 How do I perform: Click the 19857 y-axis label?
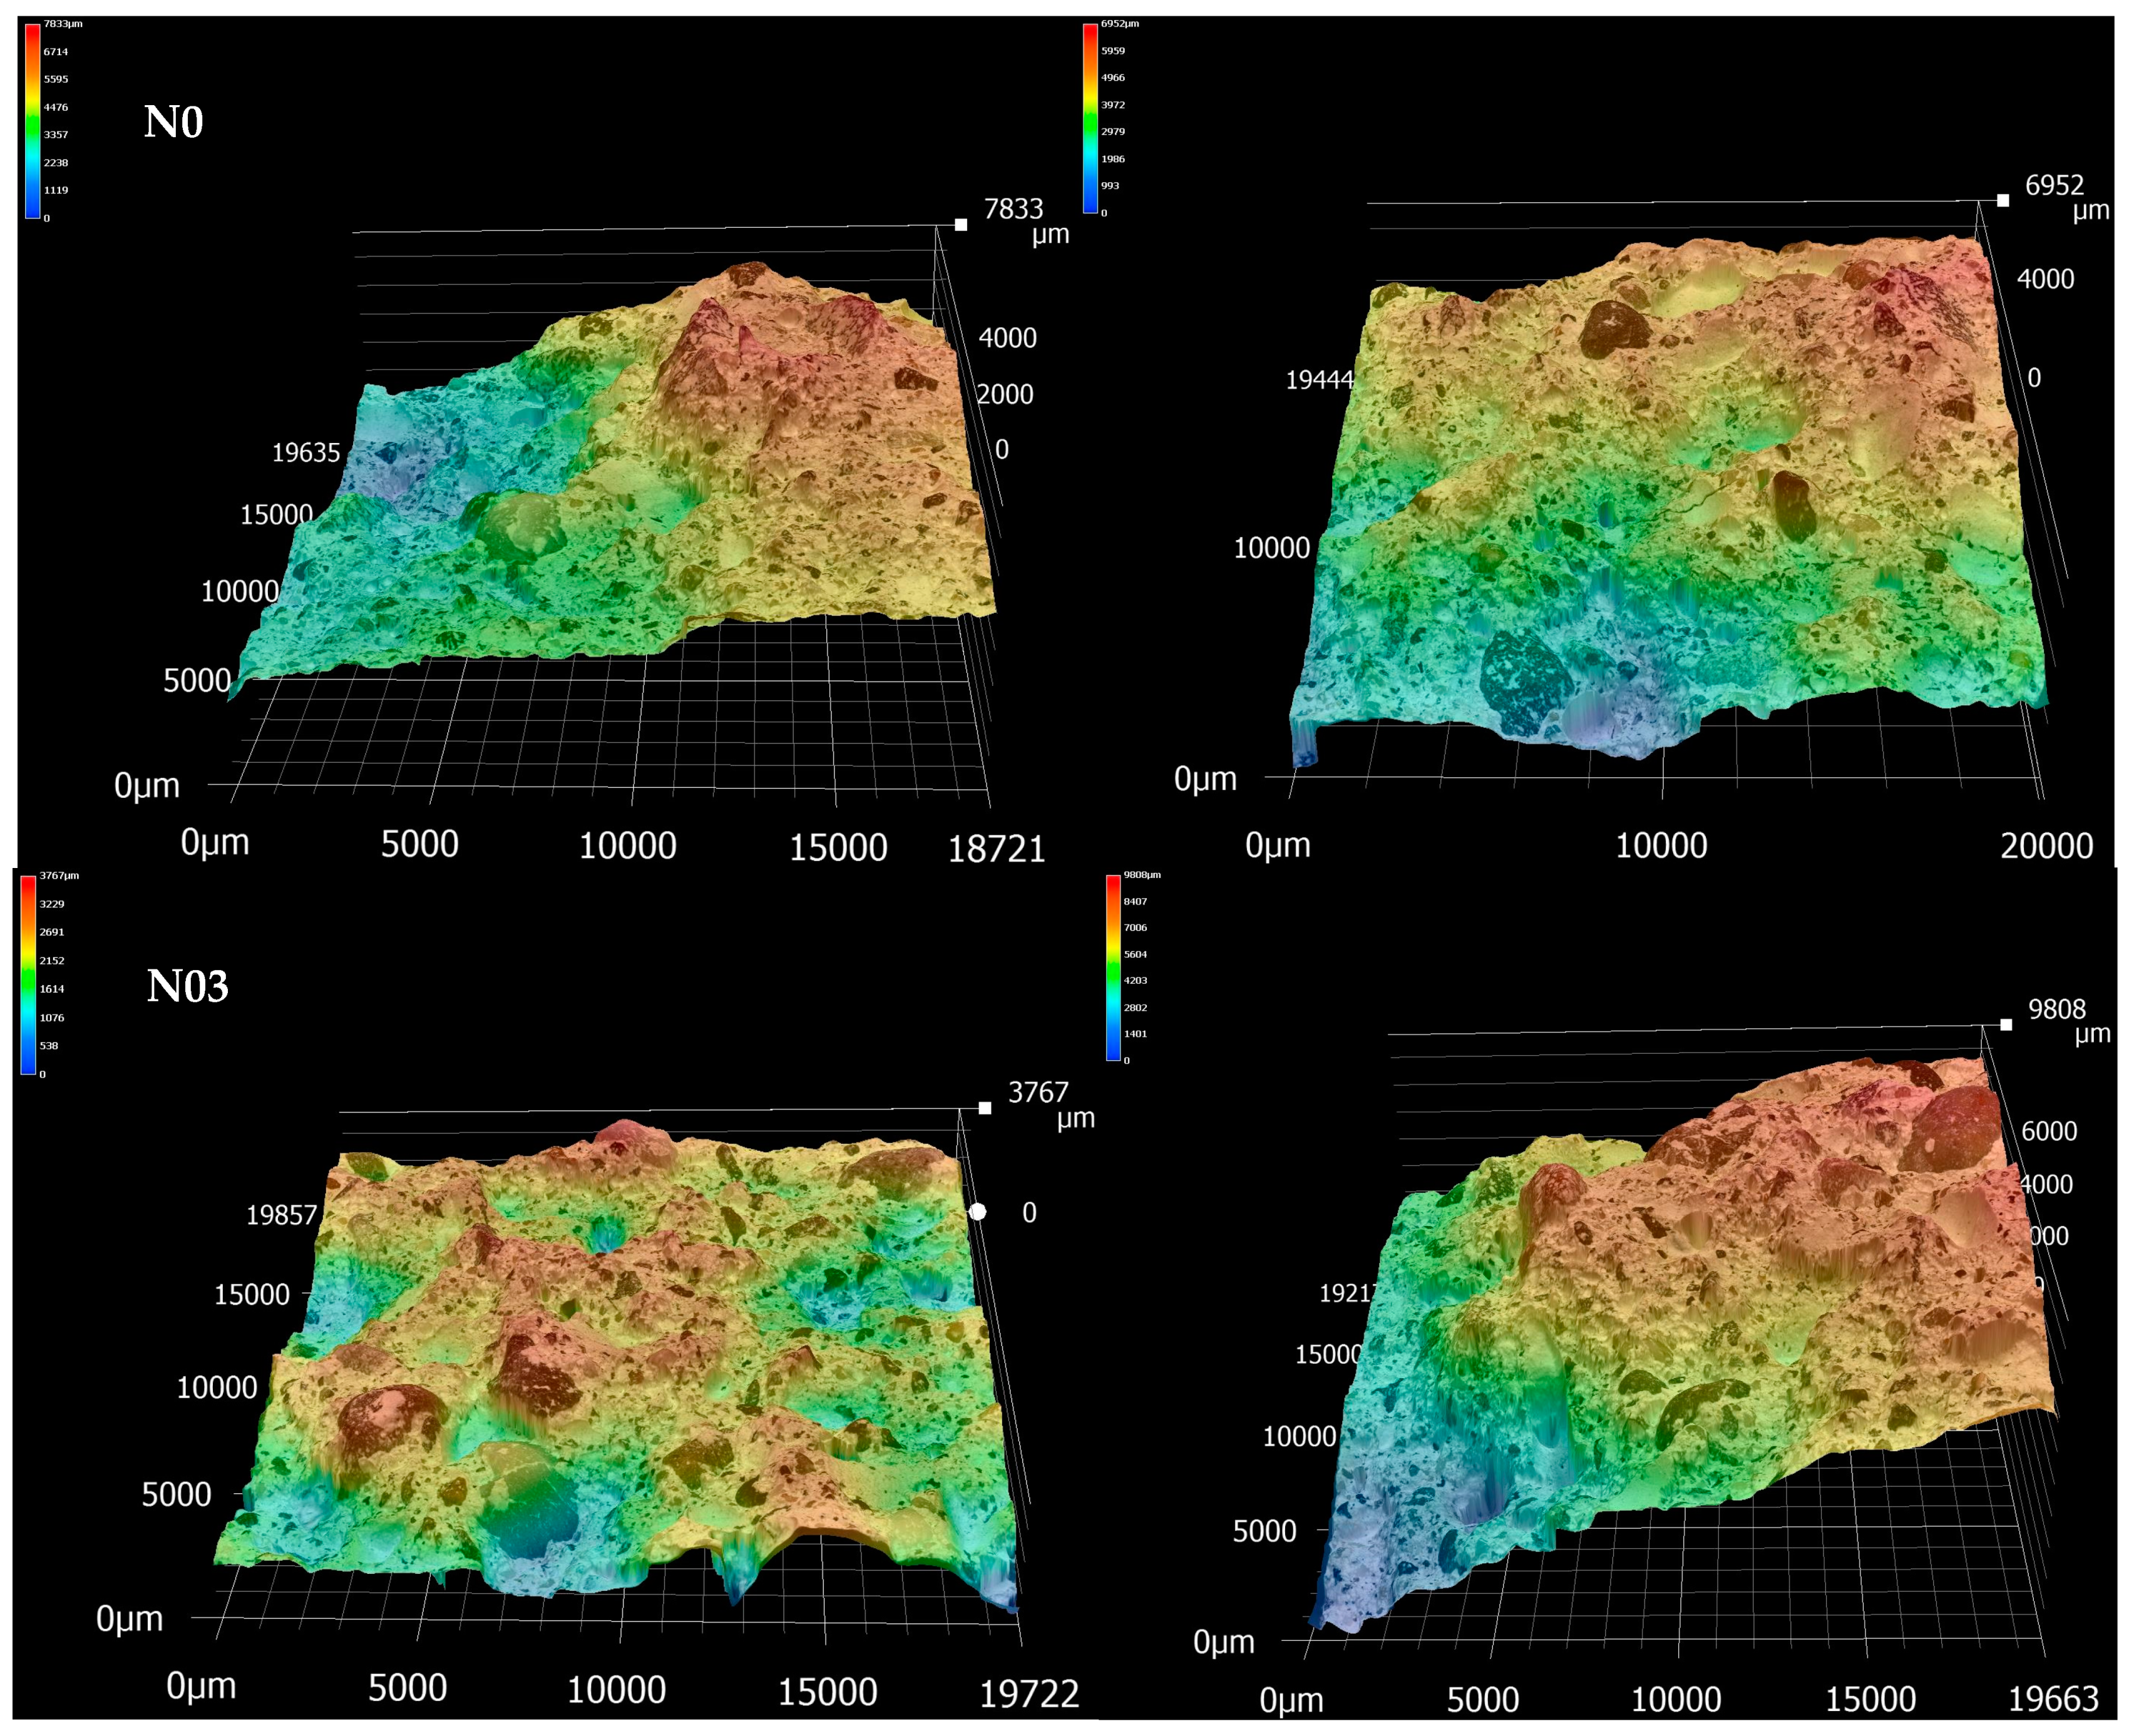(x=281, y=1215)
